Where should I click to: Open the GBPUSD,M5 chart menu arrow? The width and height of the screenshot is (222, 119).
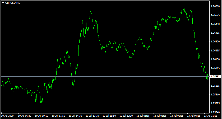tap(3, 3)
